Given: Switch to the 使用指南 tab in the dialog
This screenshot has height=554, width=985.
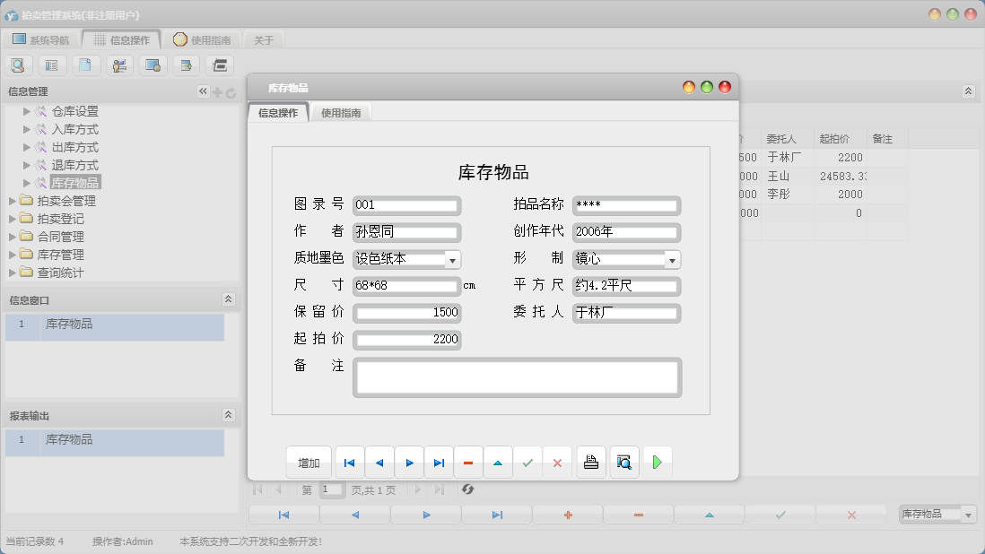Looking at the screenshot, I should 341,113.
